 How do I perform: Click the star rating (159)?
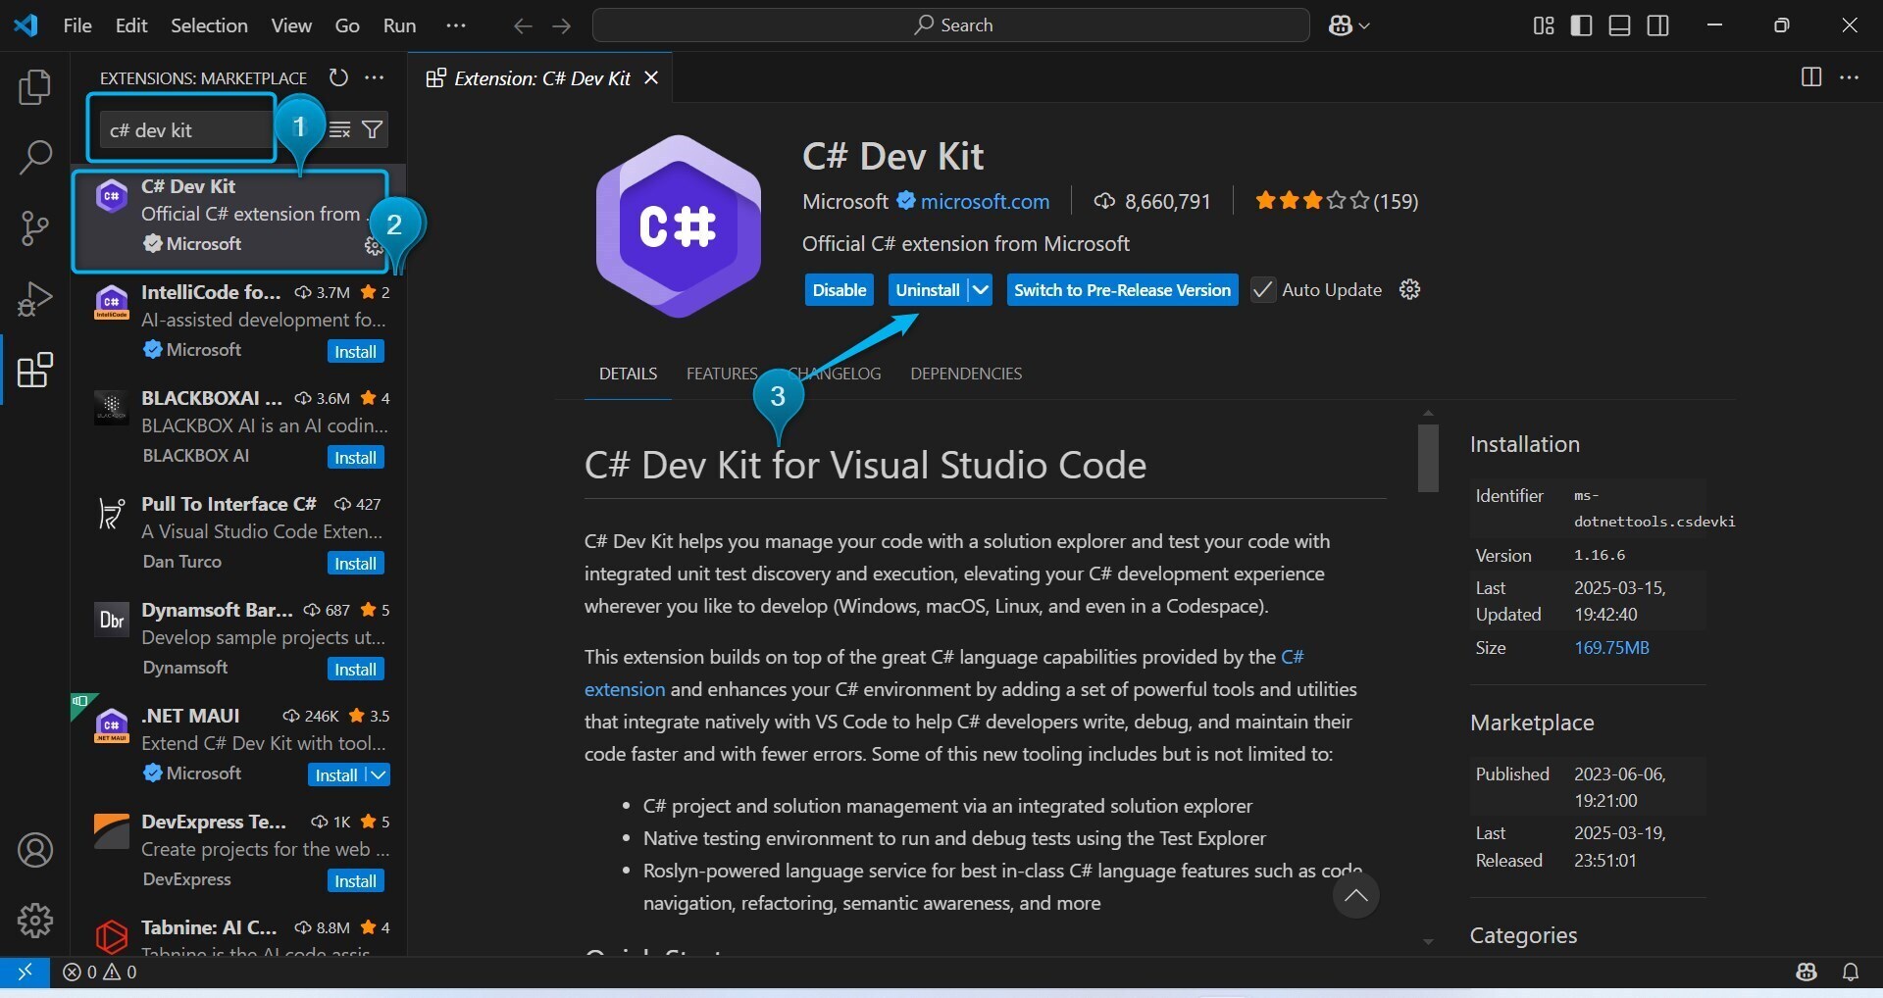point(1337,201)
